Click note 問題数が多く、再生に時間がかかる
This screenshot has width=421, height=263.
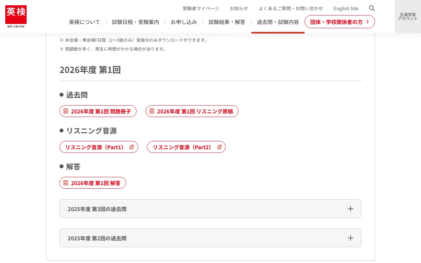[113, 49]
